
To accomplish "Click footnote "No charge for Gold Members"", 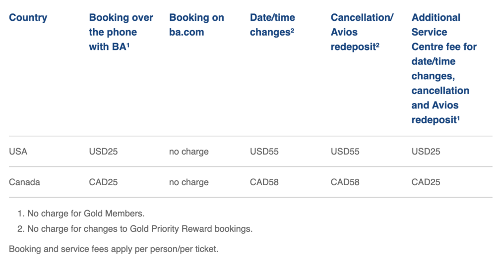I will click(x=85, y=214).
